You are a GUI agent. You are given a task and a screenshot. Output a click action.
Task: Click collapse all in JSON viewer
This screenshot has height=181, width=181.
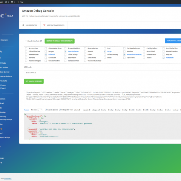(x=96, y=110)
